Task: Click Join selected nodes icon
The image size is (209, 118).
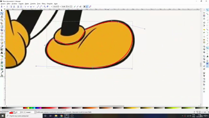Action: [11, 7]
